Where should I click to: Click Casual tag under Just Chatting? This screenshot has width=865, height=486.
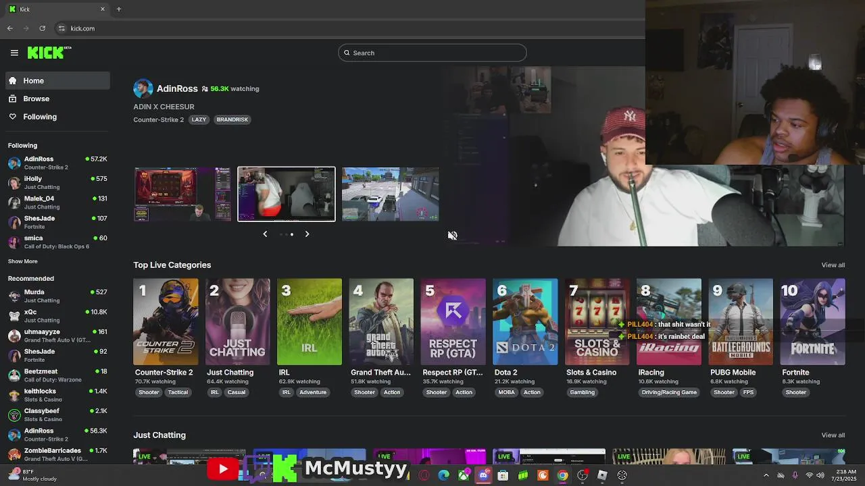(237, 392)
